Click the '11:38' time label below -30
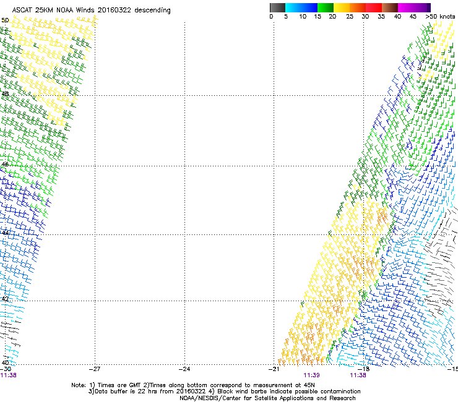 coord(8,375)
